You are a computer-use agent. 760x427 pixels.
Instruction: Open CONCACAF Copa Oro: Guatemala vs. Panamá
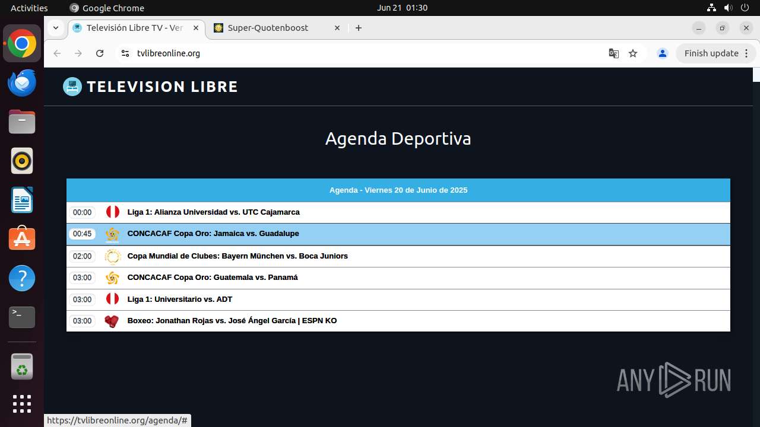(x=213, y=278)
